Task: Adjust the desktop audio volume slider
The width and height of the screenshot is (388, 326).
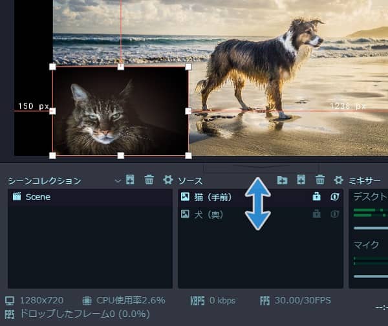Action: click(371, 228)
